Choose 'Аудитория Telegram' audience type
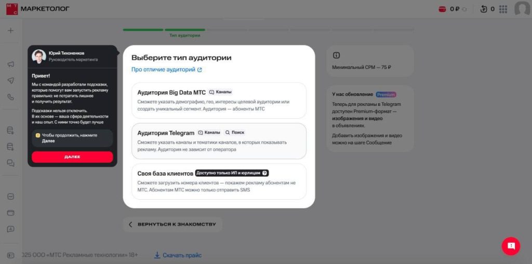The width and height of the screenshot is (532, 264). (219, 141)
